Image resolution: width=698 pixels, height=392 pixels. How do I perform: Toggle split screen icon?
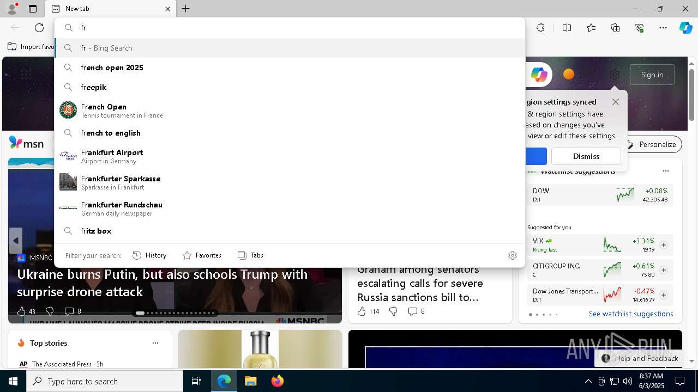coord(567,28)
